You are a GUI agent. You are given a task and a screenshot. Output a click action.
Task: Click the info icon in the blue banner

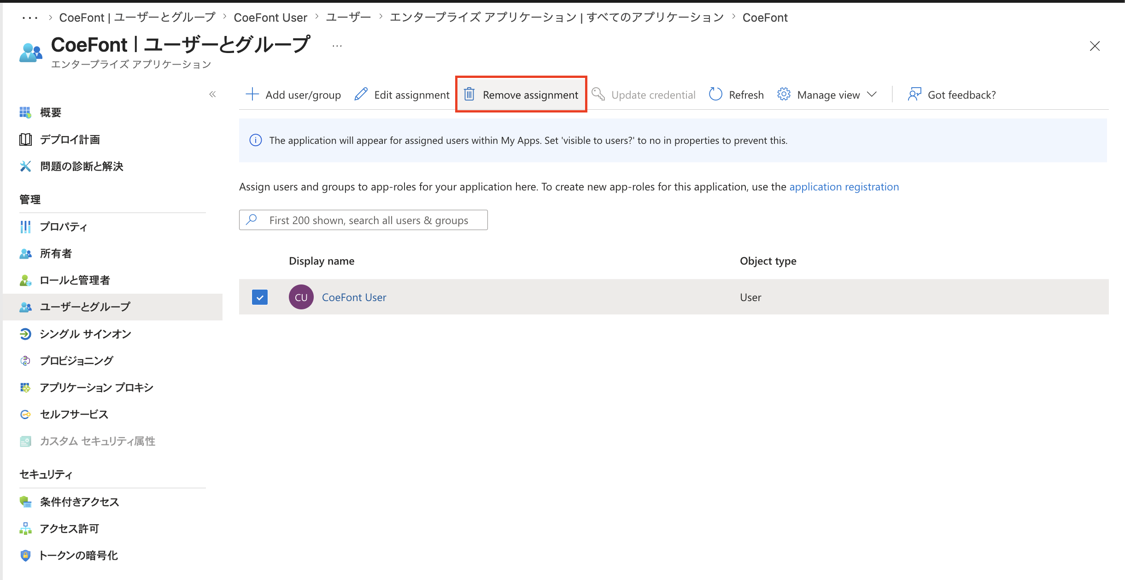point(255,140)
